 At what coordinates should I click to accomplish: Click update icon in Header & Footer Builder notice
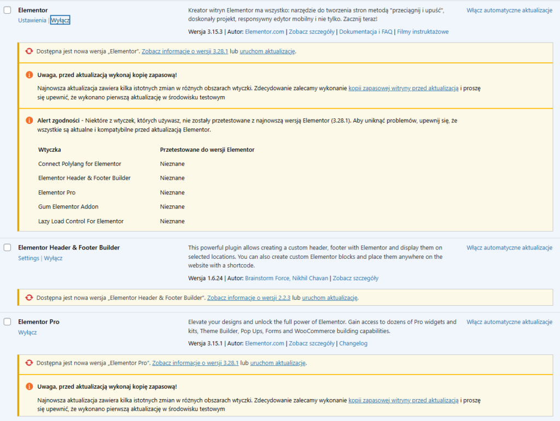pos(29,298)
